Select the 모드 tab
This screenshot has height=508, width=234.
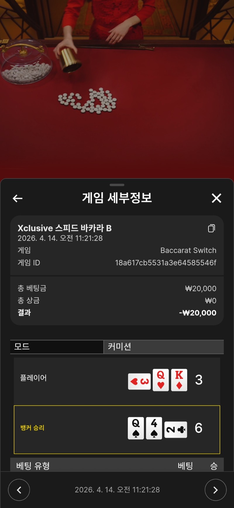tap(57, 347)
